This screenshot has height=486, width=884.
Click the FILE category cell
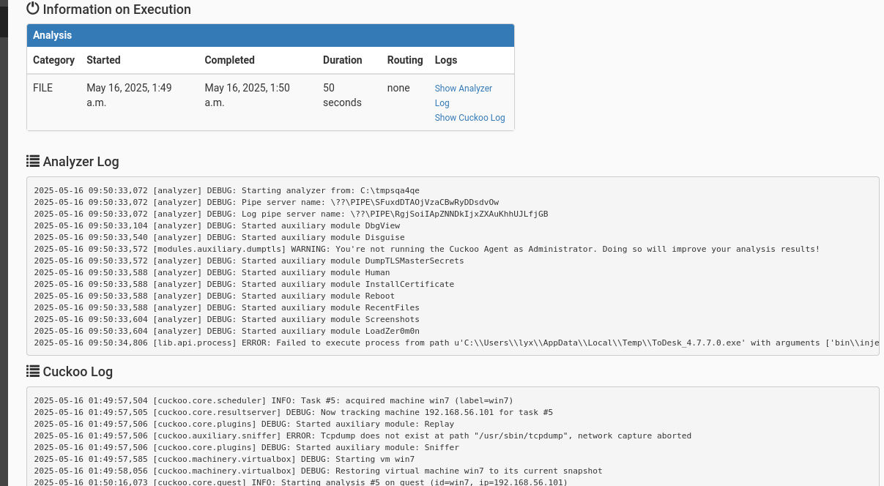point(43,88)
